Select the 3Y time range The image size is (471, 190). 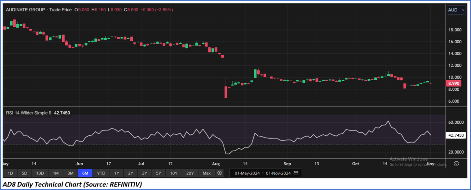pyautogui.click(x=145, y=173)
